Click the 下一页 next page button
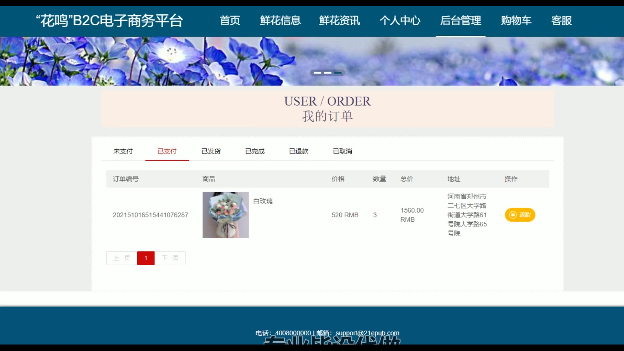Image resolution: width=624 pixels, height=351 pixels. [x=170, y=258]
